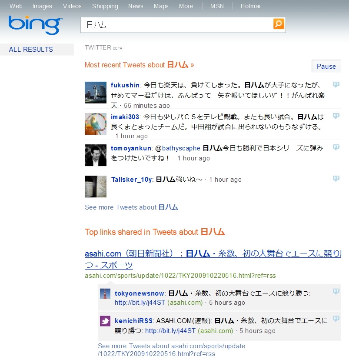Viewport: 349px width, 363px height.
Task: Open the fukushin username link
Action: click(125, 85)
